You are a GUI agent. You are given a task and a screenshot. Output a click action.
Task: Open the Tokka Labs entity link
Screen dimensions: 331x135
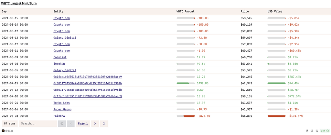coord(61,103)
